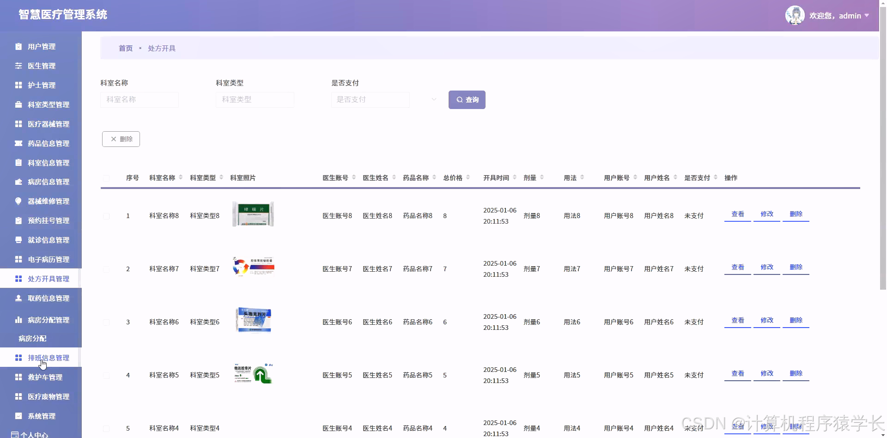The image size is (887, 438).
Task: Click the 医疗器械管理 grid icon
Action: tap(18, 124)
